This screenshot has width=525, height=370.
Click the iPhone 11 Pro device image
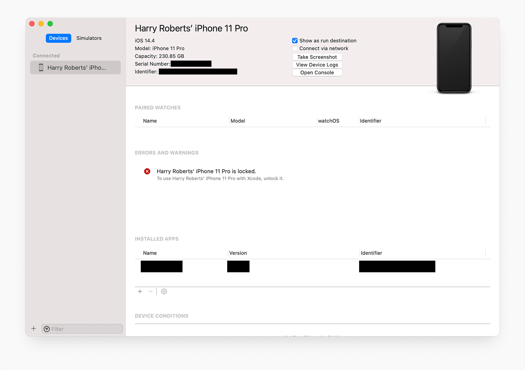point(454,58)
